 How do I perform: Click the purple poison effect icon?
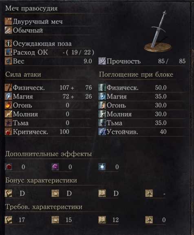pos(55,167)
